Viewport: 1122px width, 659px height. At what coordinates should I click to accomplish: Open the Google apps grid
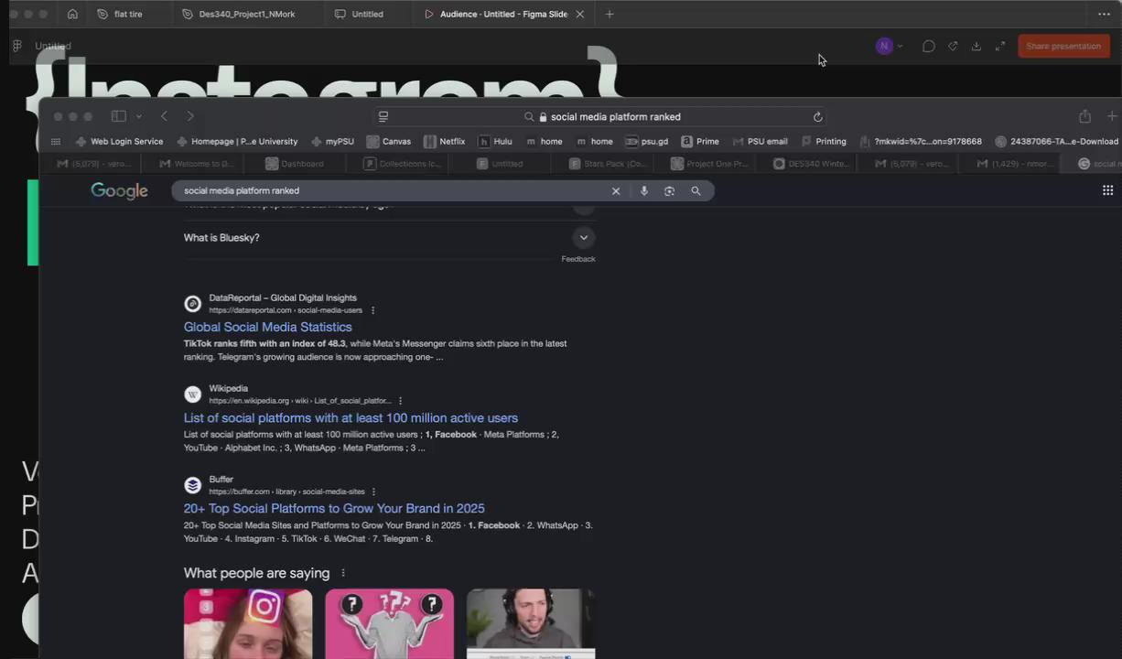click(x=1107, y=190)
